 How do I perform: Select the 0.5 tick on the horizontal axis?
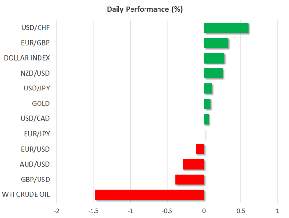click(241, 211)
